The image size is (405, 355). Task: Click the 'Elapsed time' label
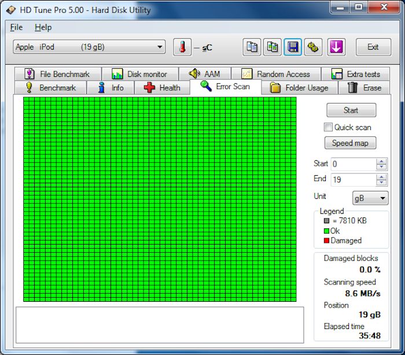tap(344, 326)
